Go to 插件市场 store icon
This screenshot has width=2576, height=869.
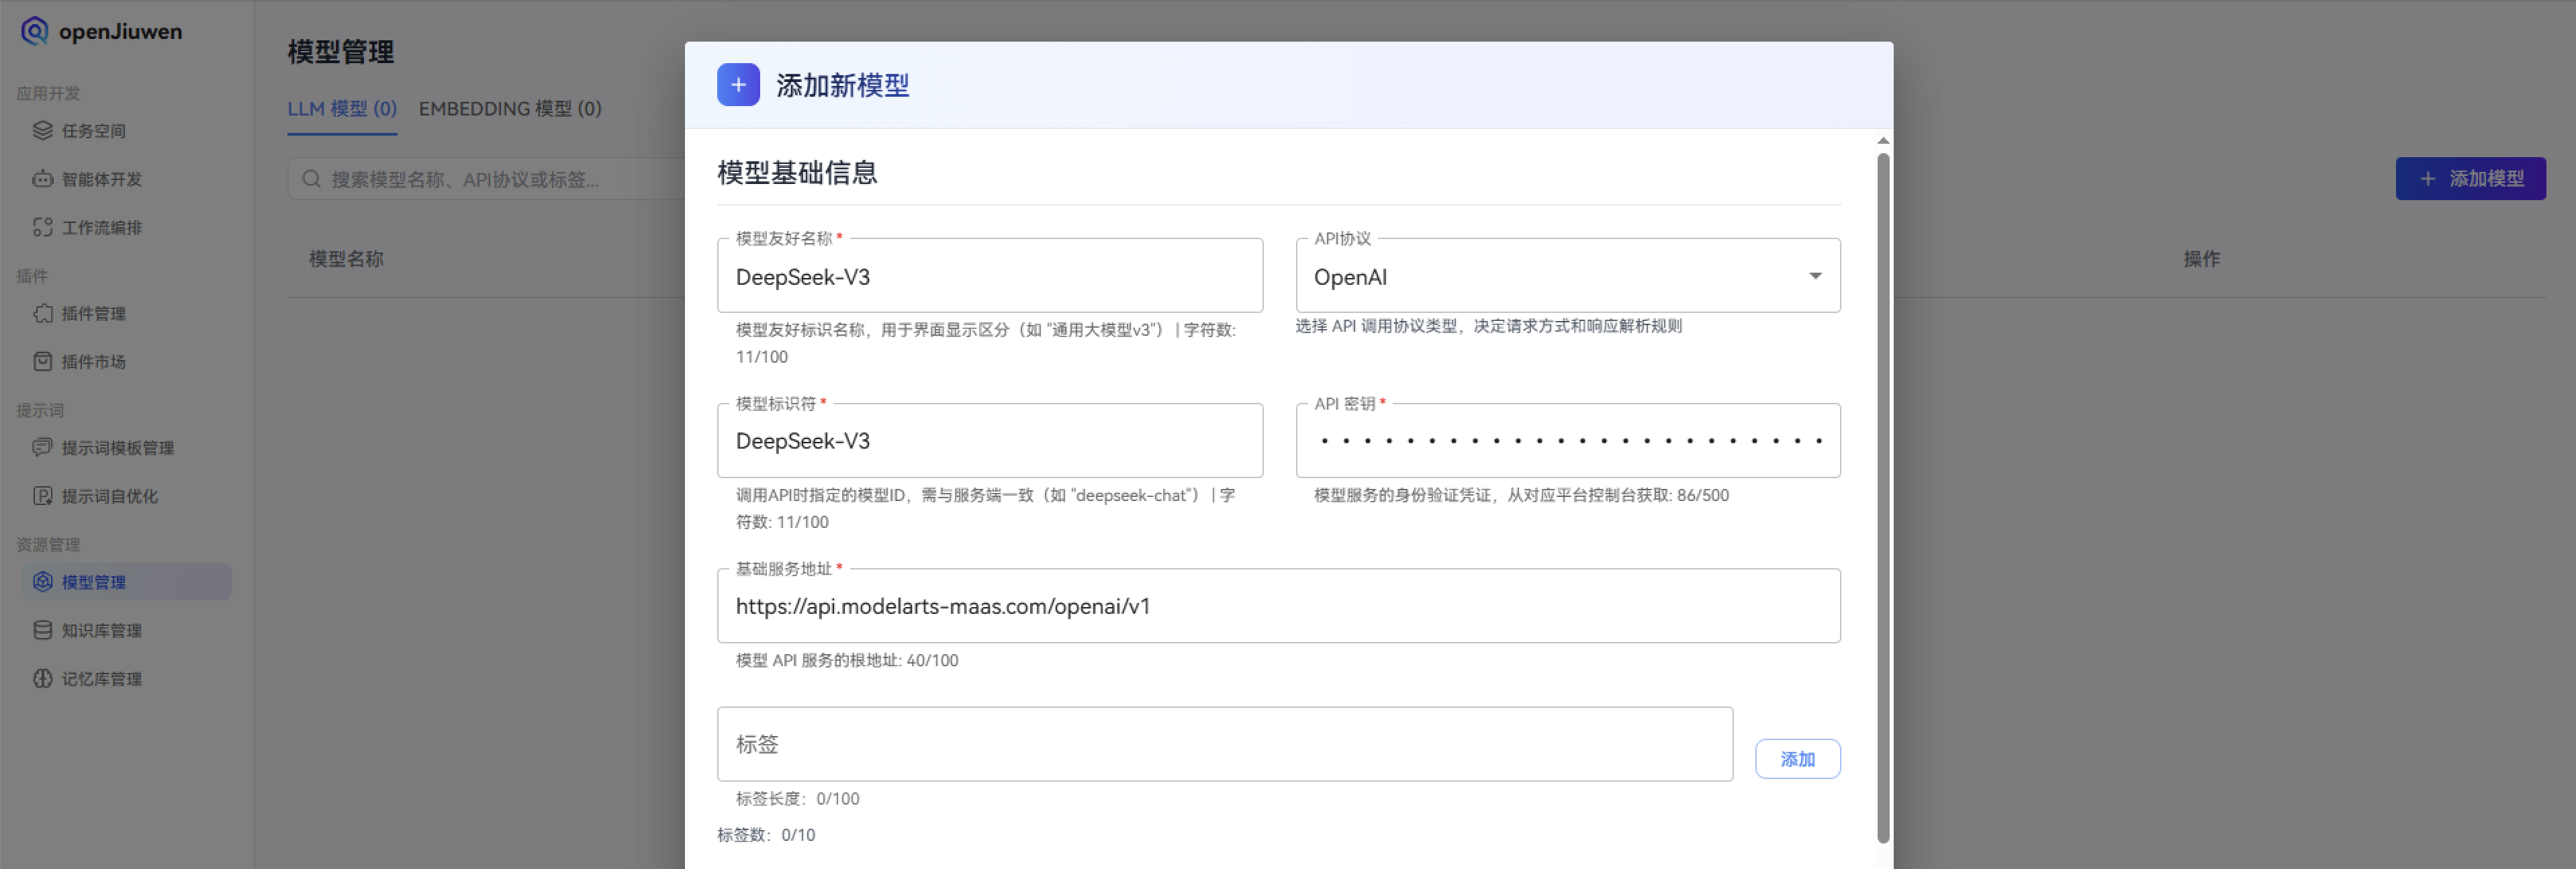coord(42,361)
